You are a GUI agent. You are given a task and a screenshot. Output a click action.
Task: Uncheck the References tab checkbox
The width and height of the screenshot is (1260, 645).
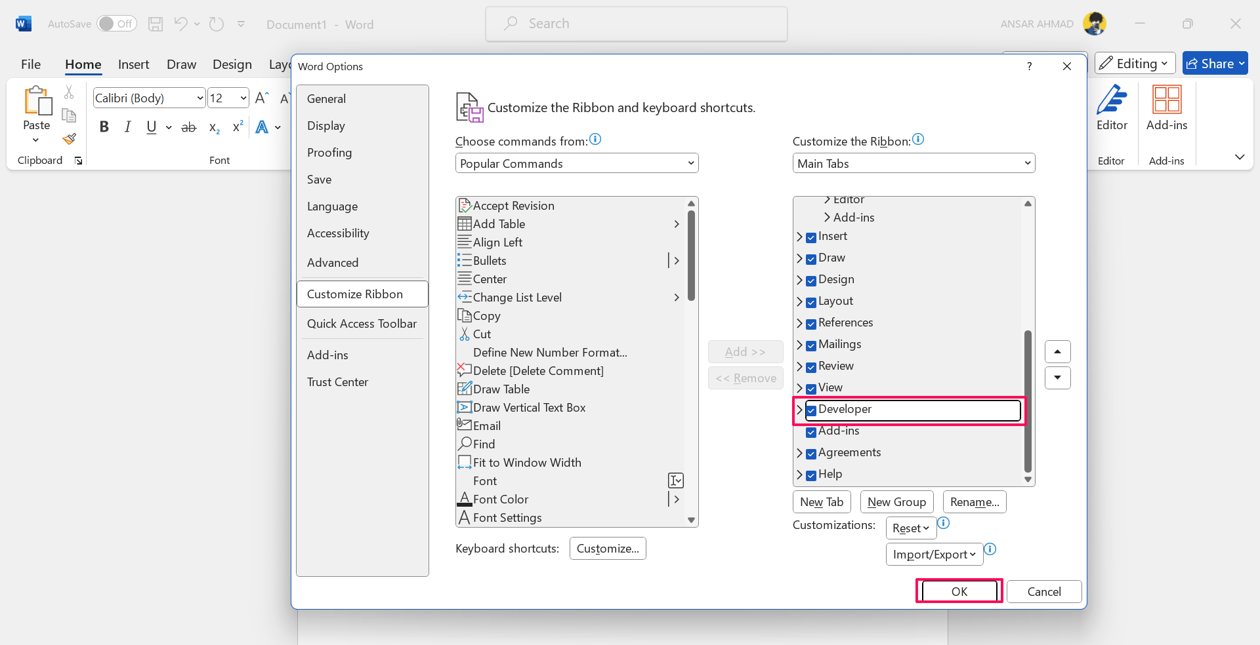811,324
